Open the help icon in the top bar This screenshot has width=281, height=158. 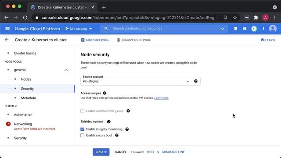point(245,29)
